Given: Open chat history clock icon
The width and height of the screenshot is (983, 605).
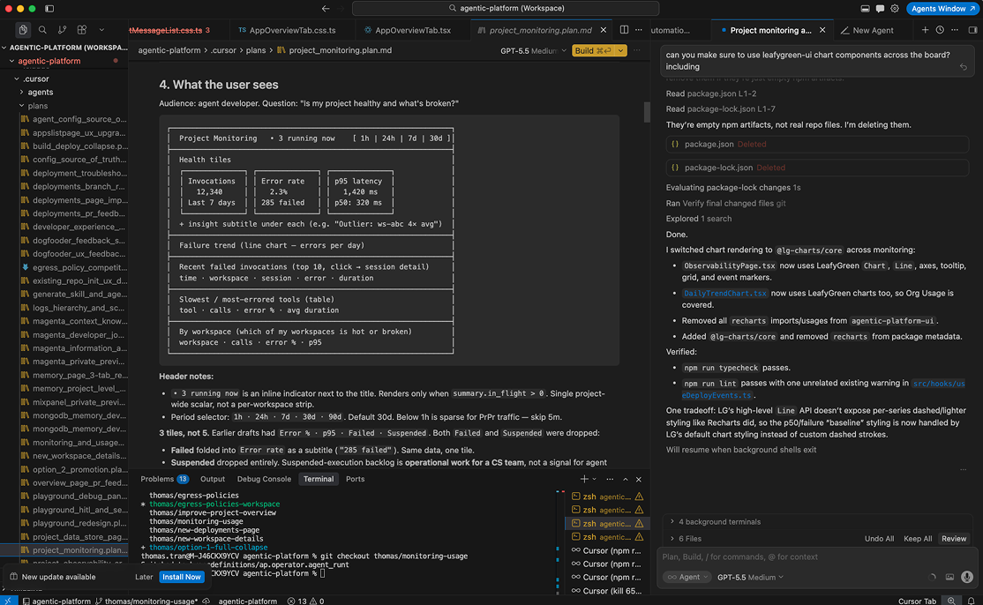Looking at the screenshot, I should click(x=940, y=29).
